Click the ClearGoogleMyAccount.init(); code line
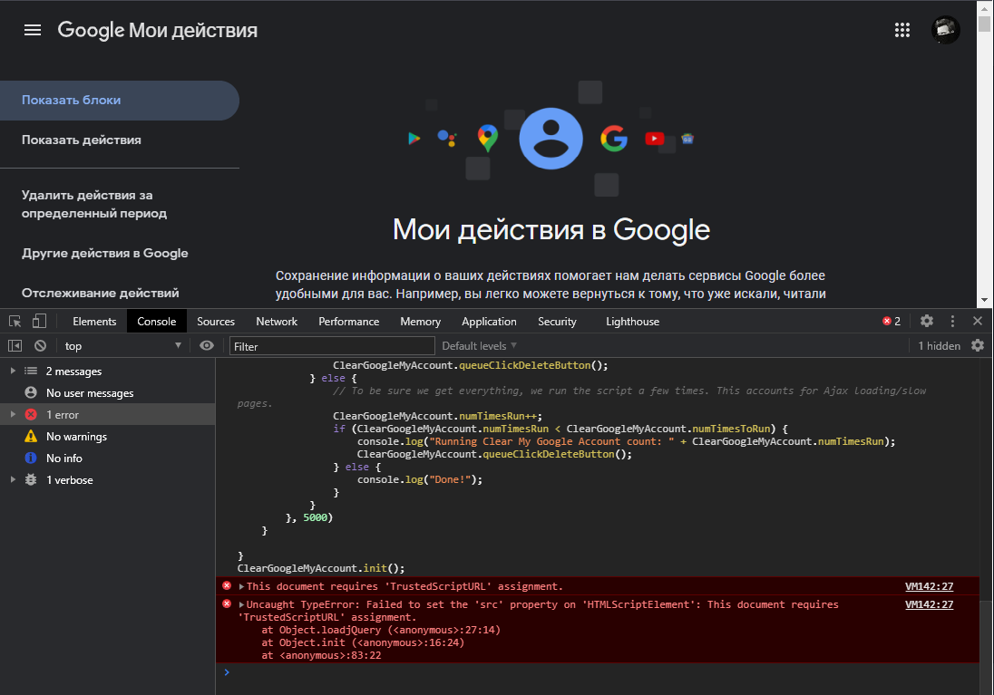The height and width of the screenshot is (695, 994). pos(321,568)
